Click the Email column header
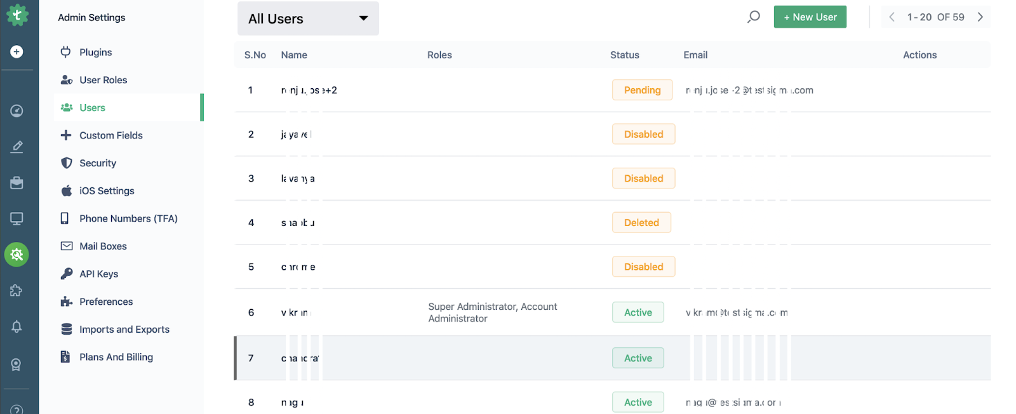Viewport: 1016px width, 414px height. click(x=695, y=55)
